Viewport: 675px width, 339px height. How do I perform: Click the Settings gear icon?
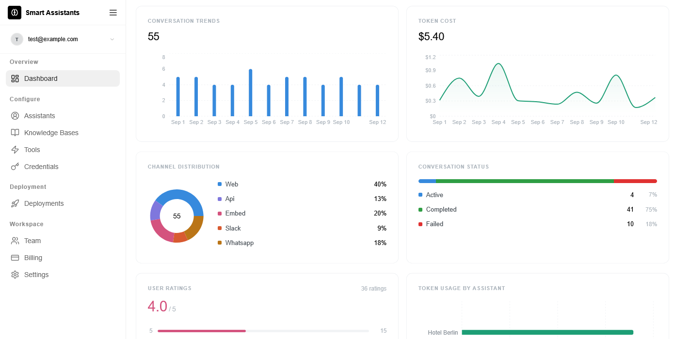[15, 275]
